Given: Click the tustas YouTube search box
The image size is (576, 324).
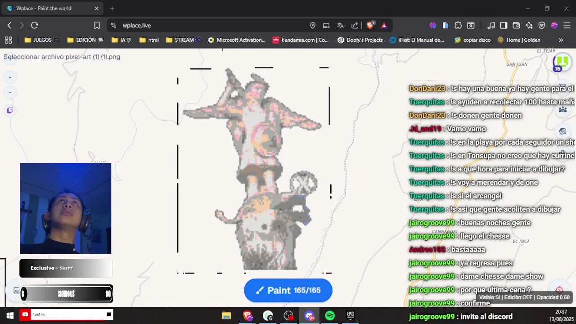Looking at the screenshot, I should point(66,315).
